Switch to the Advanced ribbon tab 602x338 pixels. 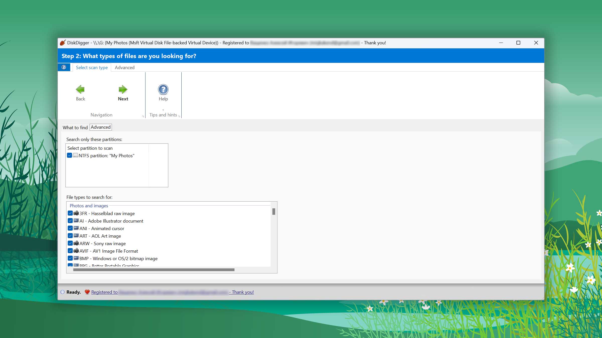(125, 68)
